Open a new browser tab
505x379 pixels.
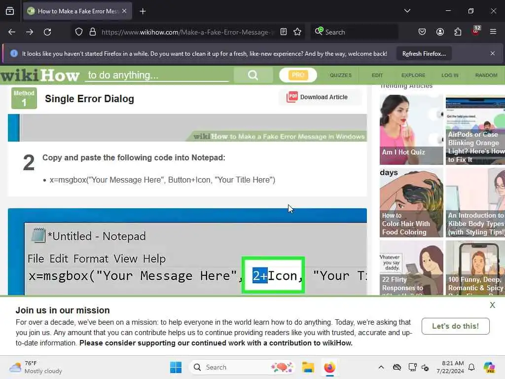click(x=143, y=11)
